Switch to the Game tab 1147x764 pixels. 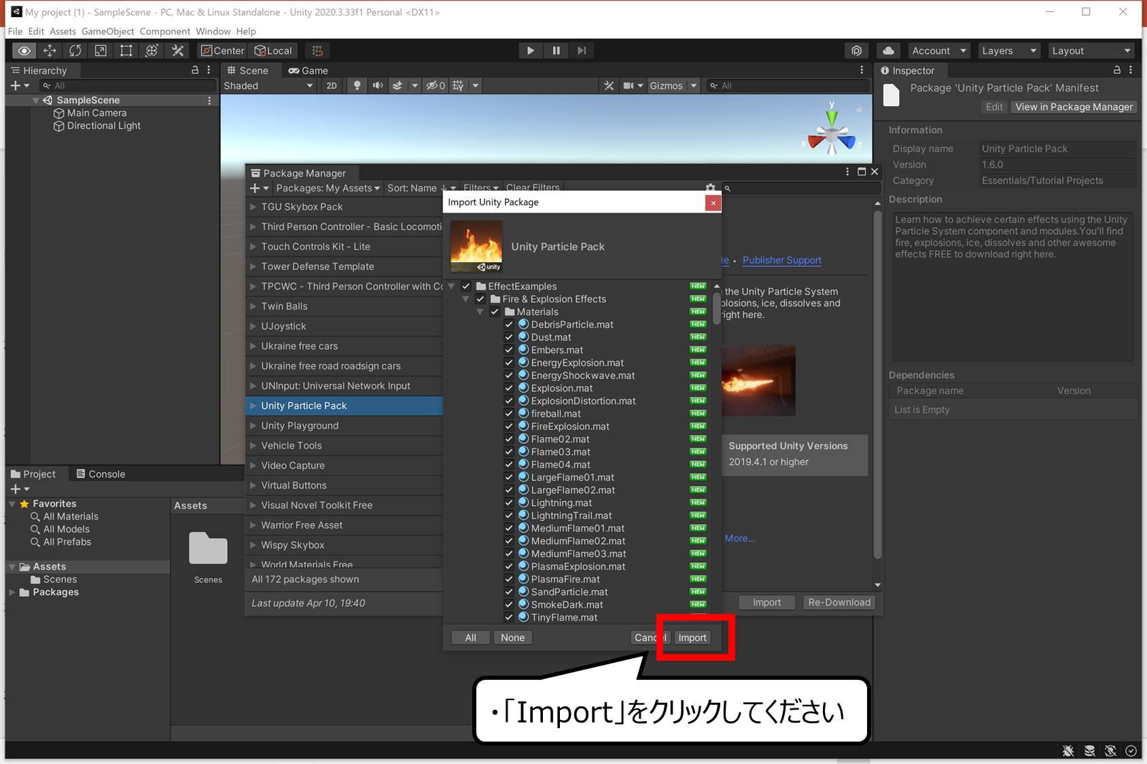(308, 71)
